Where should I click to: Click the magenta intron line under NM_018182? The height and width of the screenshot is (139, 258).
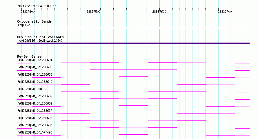[133, 91]
